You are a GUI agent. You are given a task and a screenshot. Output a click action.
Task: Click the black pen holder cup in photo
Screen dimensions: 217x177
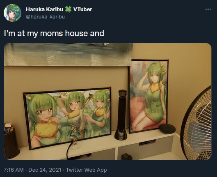pyautogui.click(x=11, y=141)
